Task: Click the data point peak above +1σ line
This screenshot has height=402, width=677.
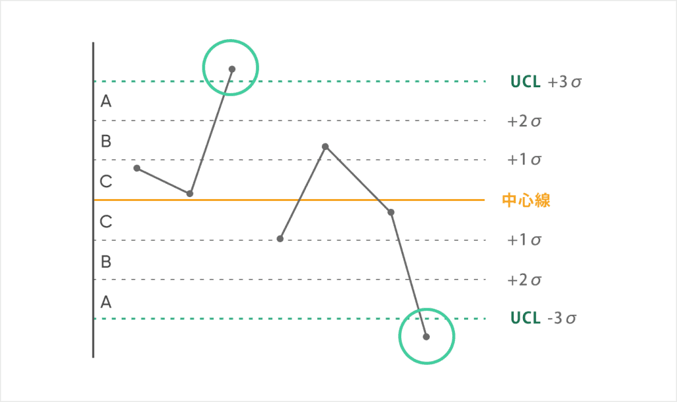Action: [x=325, y=147]
